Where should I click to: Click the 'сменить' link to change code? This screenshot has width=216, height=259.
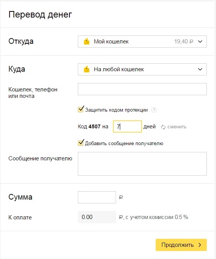pyautogui.click(x=177, y=127)
